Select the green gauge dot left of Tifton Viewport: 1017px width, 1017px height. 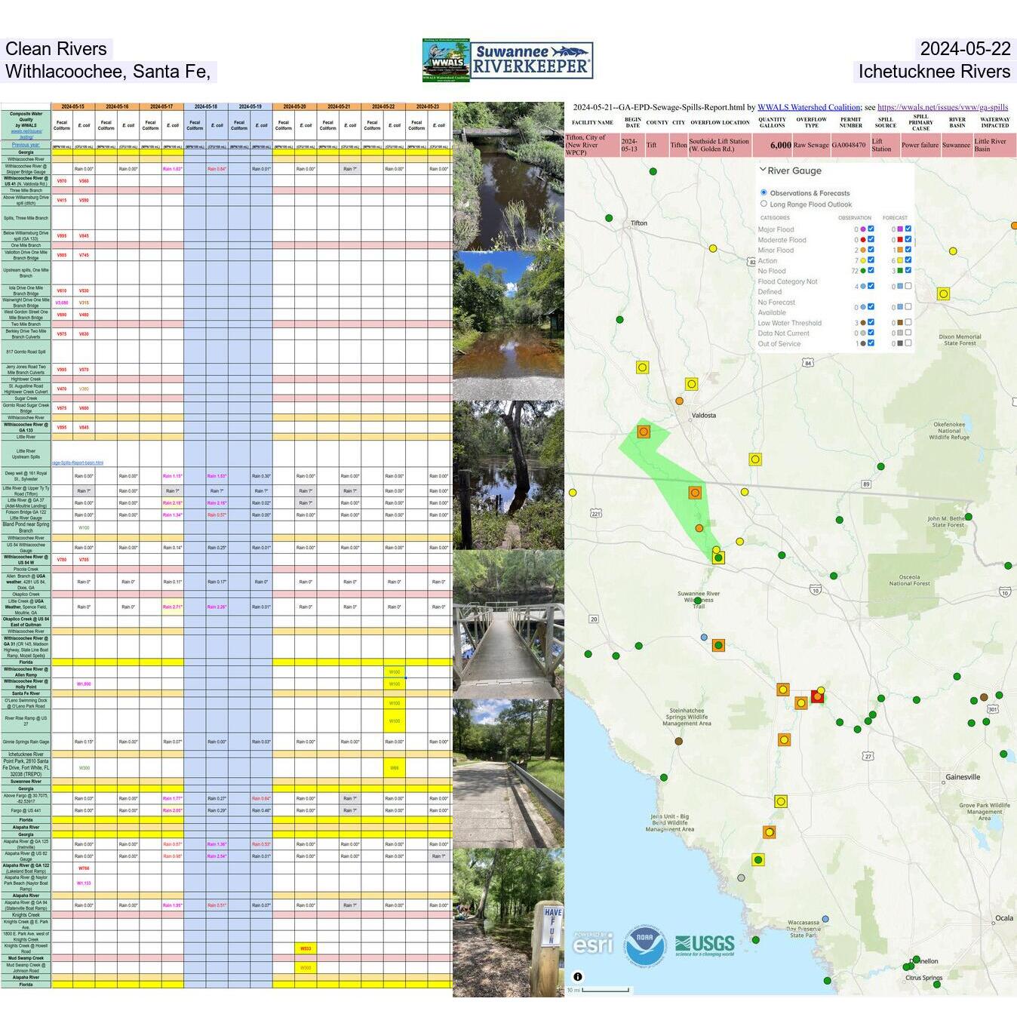609,218
